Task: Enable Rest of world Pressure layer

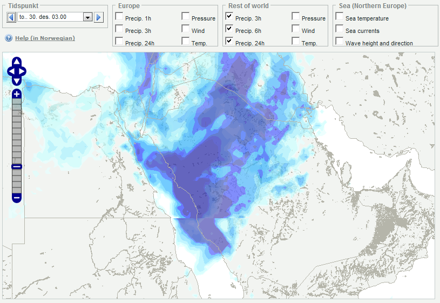Action: click(295, 16)
